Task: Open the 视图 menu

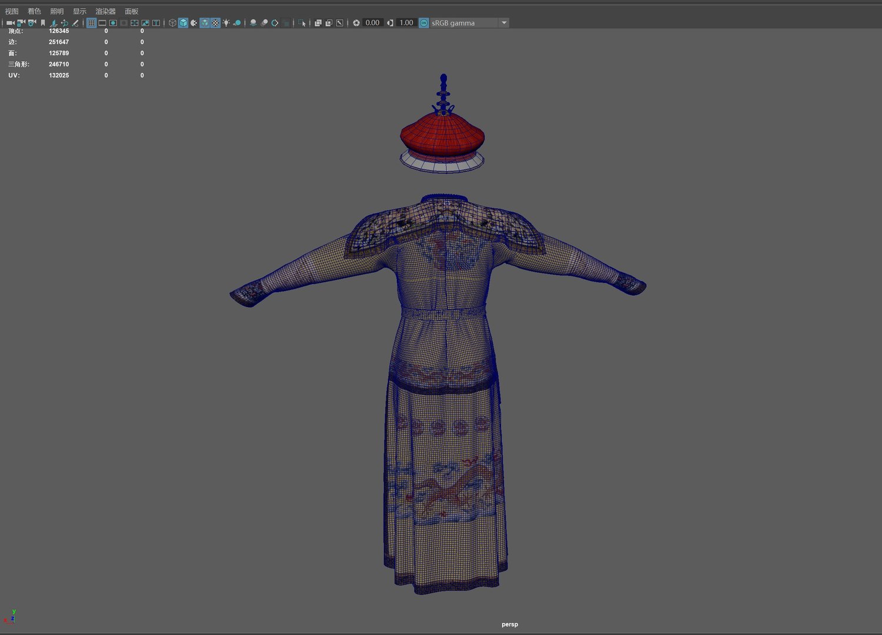Action: [12, 11]
